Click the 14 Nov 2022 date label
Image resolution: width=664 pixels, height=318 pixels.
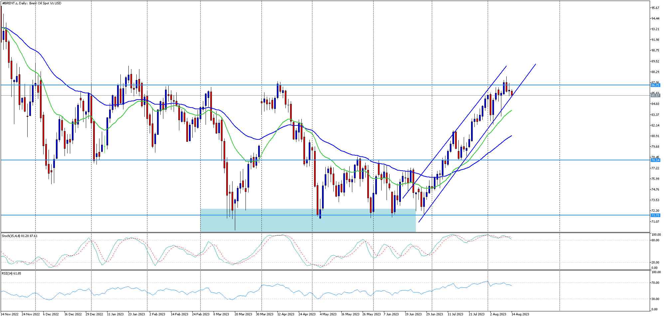click(x=10, y=314)
